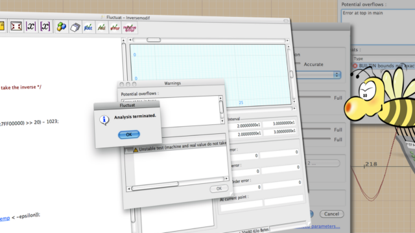Screen dimensions: 415x233
Task: Click right arrow of Warnings horizontal scrollbar
Action: [x=226, y=179]
